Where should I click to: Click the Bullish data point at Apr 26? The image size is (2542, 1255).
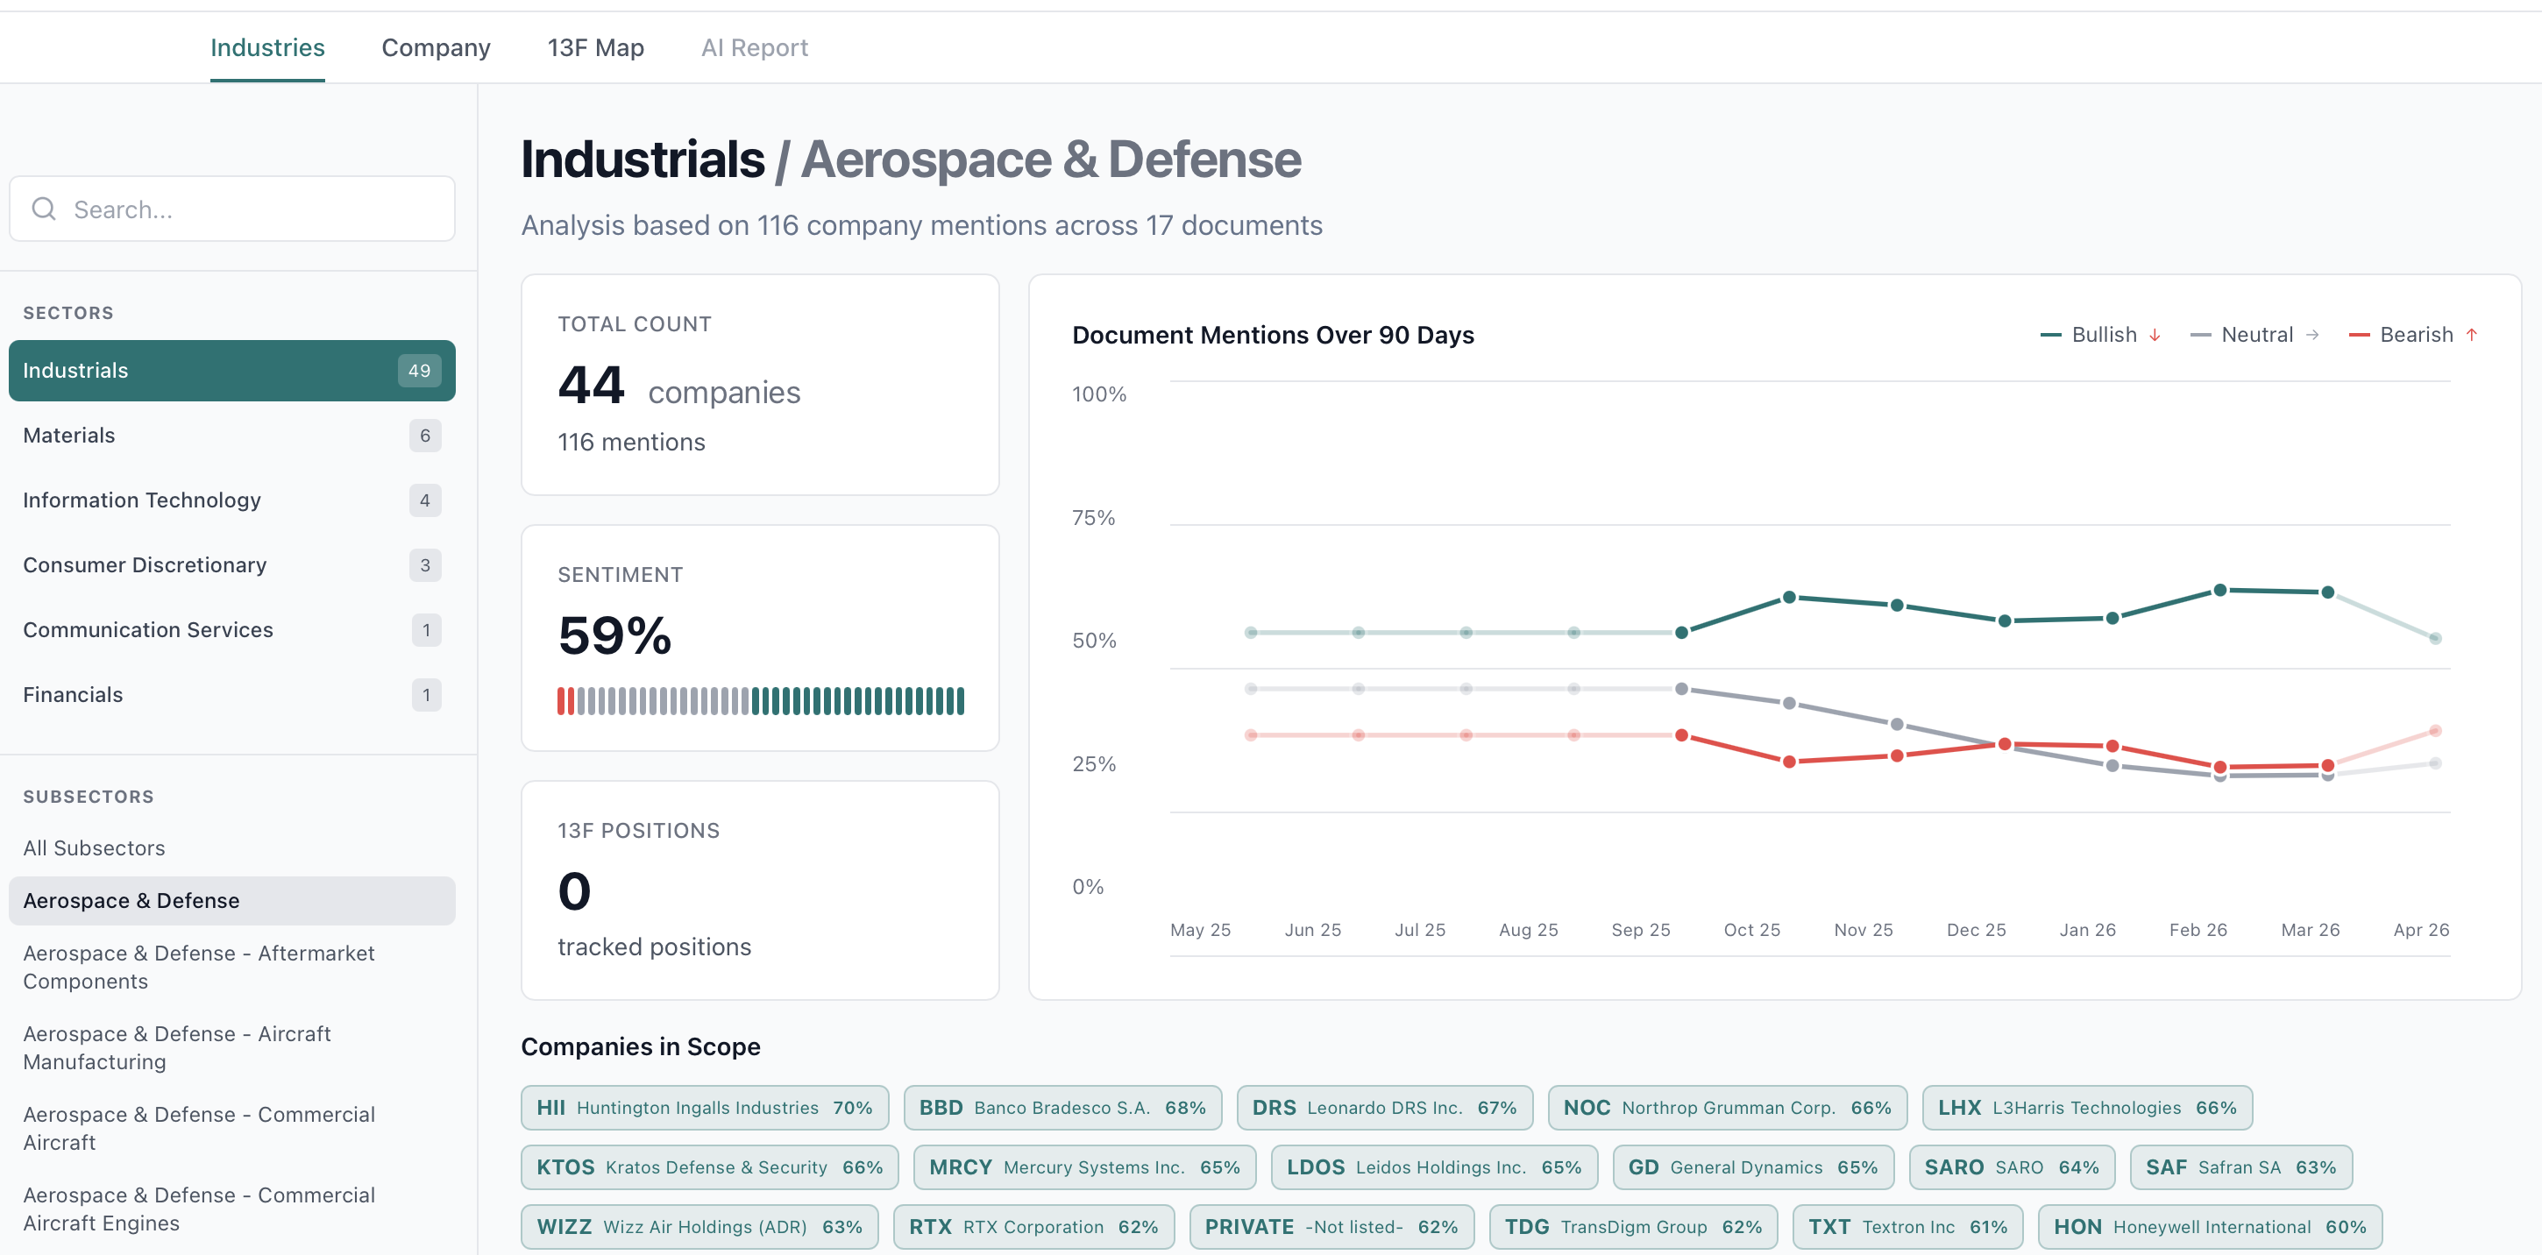[x=2435, y=638]
